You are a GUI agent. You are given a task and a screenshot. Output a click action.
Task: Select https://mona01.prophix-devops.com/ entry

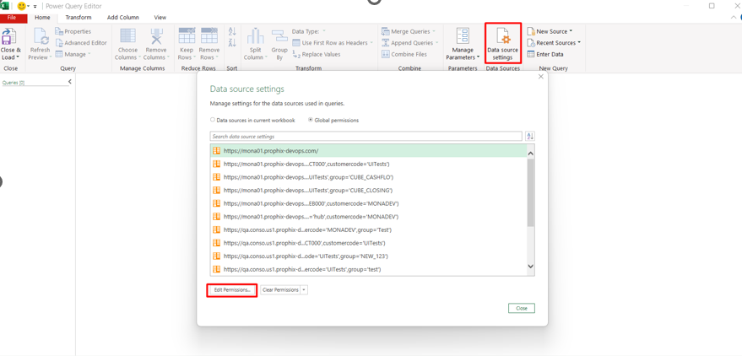coord(368,151)
